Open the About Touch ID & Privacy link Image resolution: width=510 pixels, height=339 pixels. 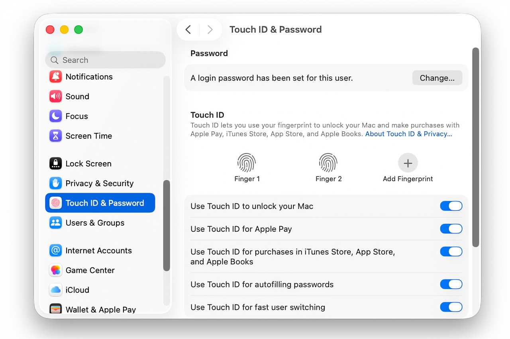click(408, 134)
